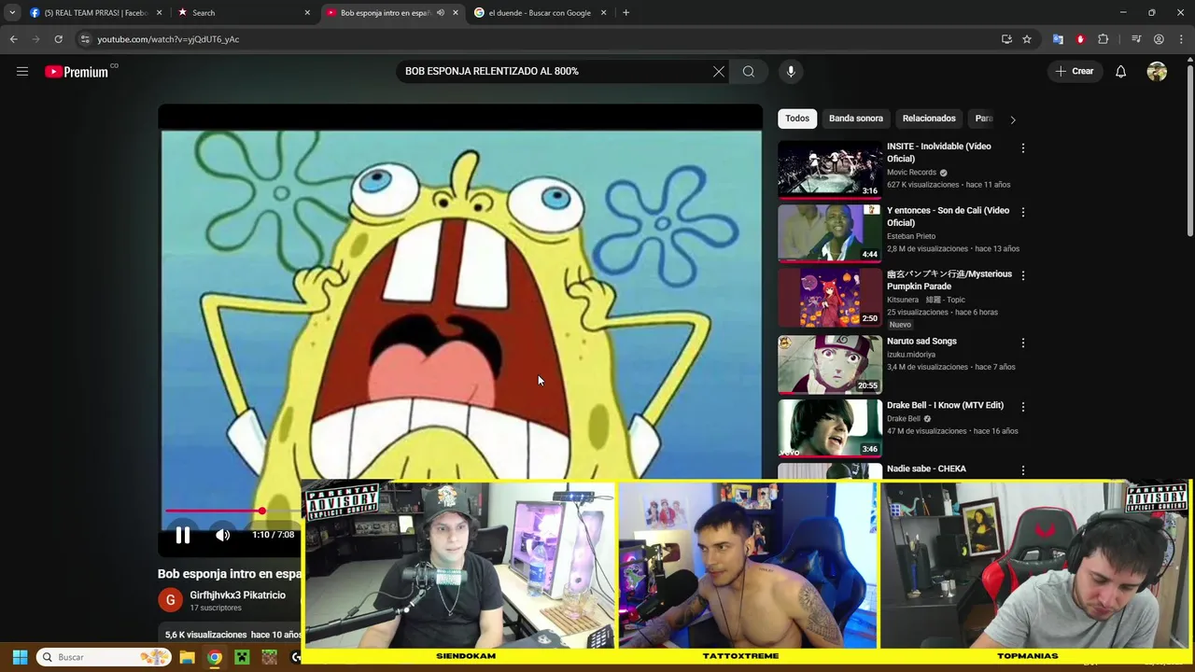Open Girfhjhvkx3 Pikatricio channel name
Image resolution: width=1195 pixels, height=672 pixels.
coord(237,595)
